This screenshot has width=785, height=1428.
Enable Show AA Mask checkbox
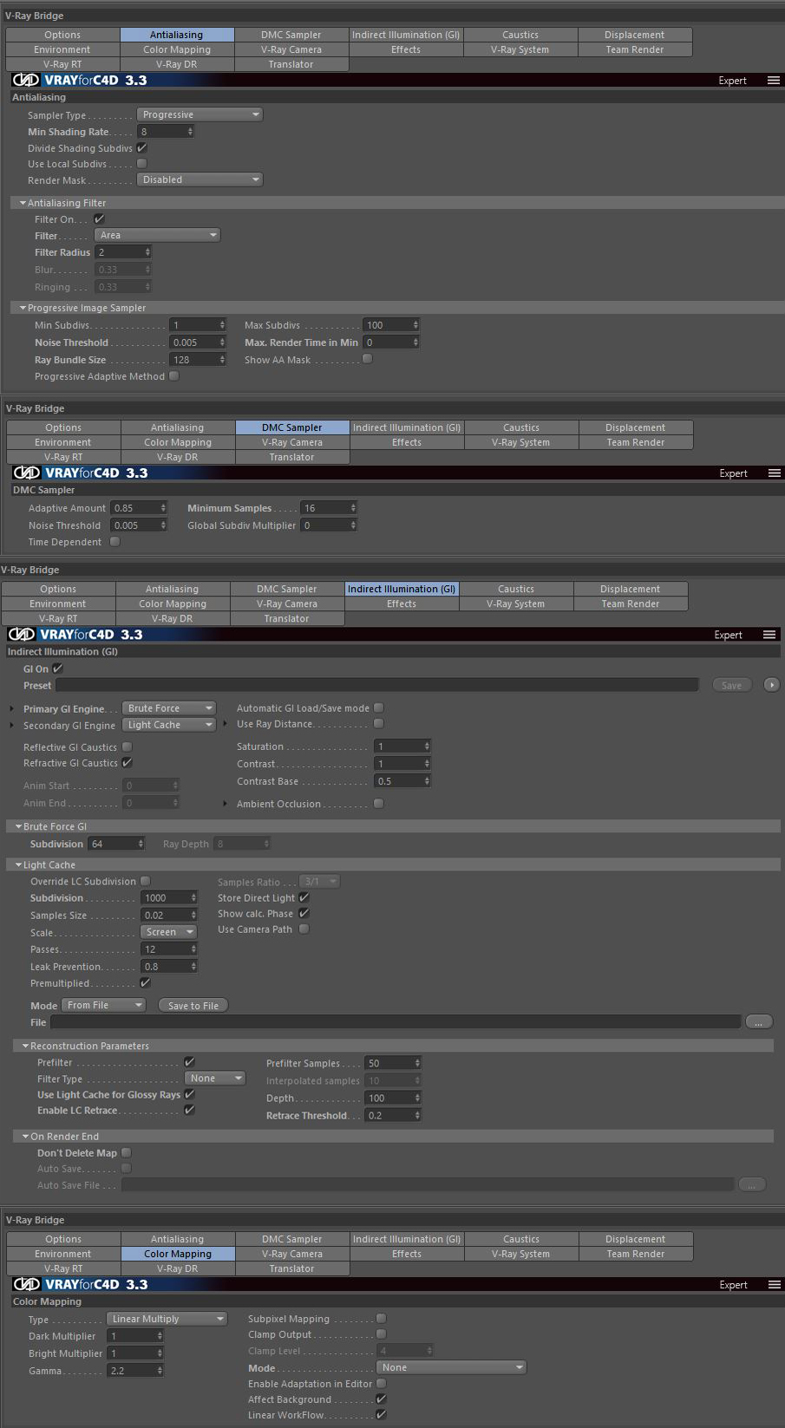pyautogui.click(x=368, y=359)
